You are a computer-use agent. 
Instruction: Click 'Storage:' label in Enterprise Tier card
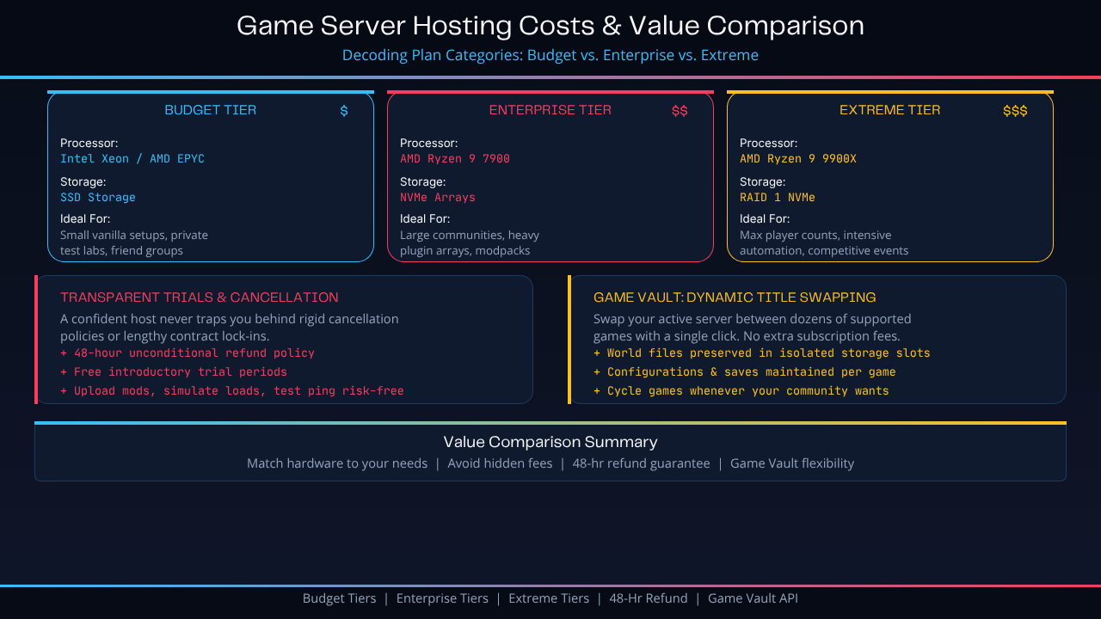[423, 182]
